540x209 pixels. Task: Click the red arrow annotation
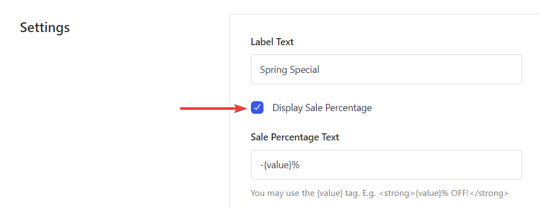coord(213,109)
